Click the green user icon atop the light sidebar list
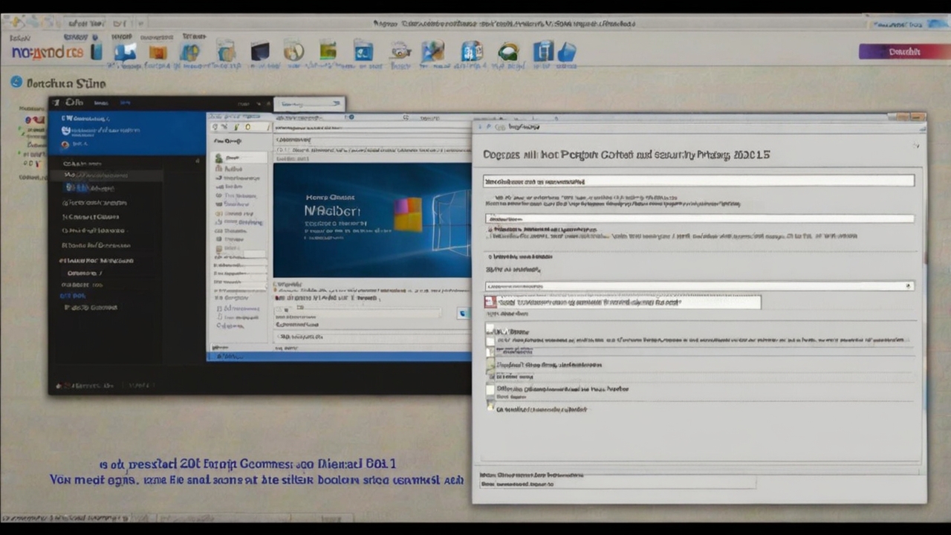Screen dimensions: 951x535 click(x=218, y=158)
